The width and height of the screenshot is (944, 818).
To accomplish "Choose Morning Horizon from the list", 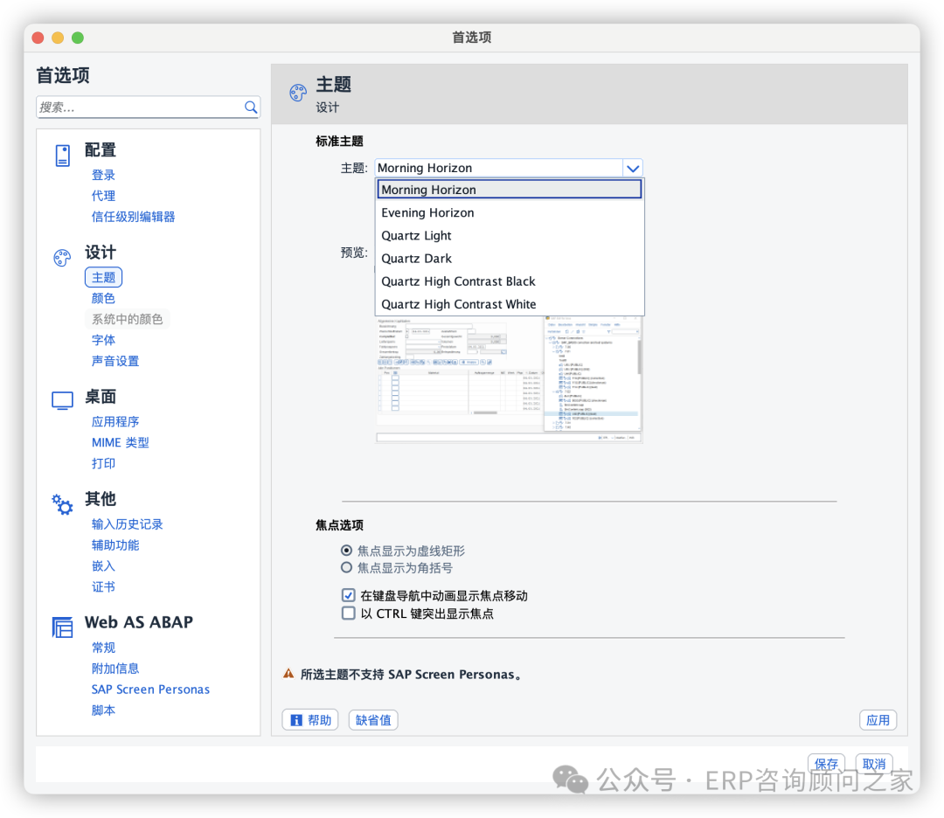I will click(510, 190).
